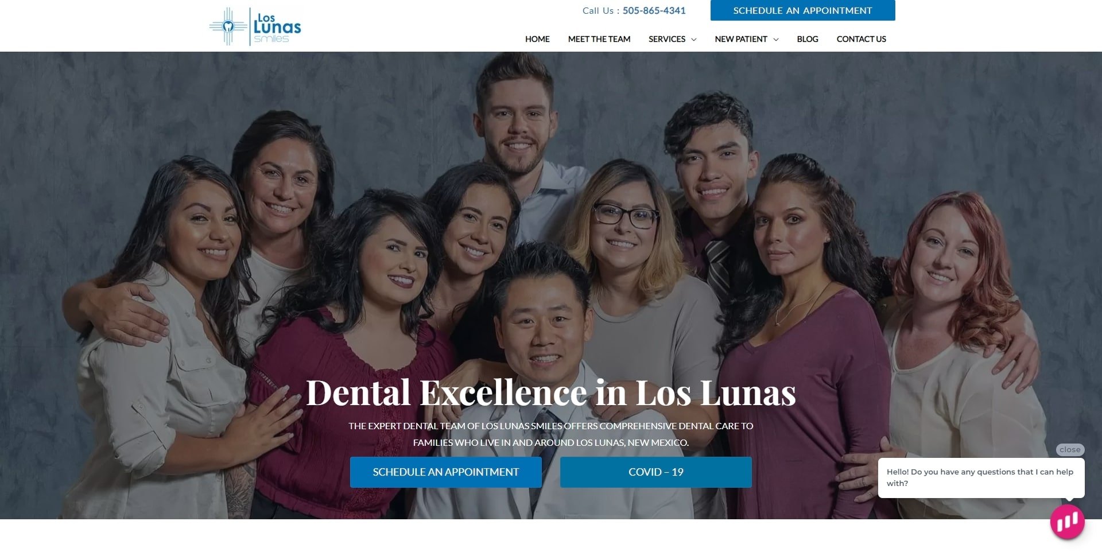Screen dimensions: 1102x556
Task: Click the chat greeting message bubble
Action: pyautogui.click(x=981, y=477)
